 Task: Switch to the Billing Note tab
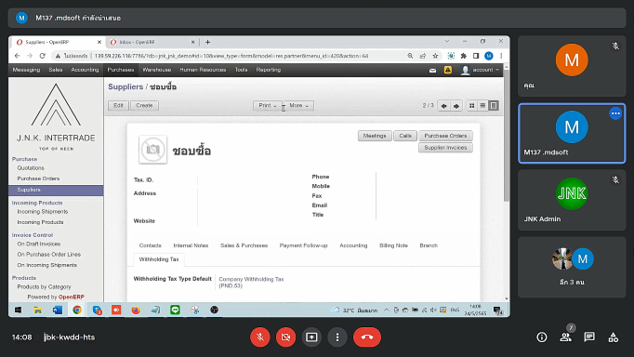click(393, 245)
